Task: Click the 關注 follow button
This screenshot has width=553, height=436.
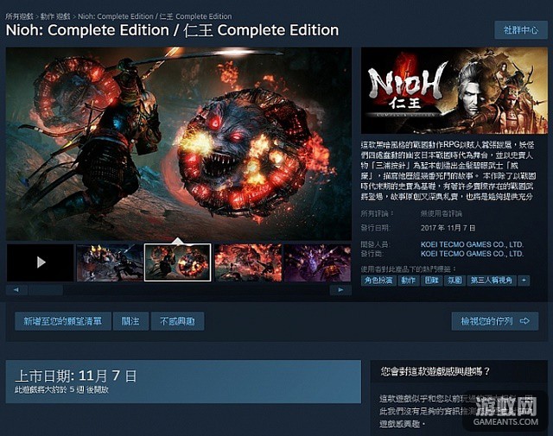Action: pyautogui.click(x=130, y=321)
